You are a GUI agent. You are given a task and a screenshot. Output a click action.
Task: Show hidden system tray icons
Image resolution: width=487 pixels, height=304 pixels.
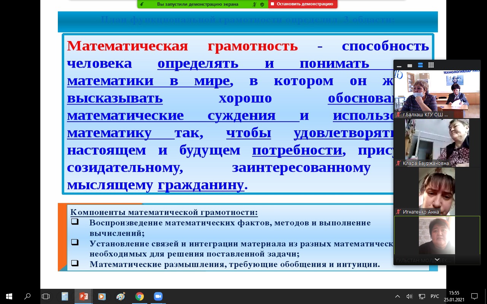pyautogui.click(x=398, y=296)
